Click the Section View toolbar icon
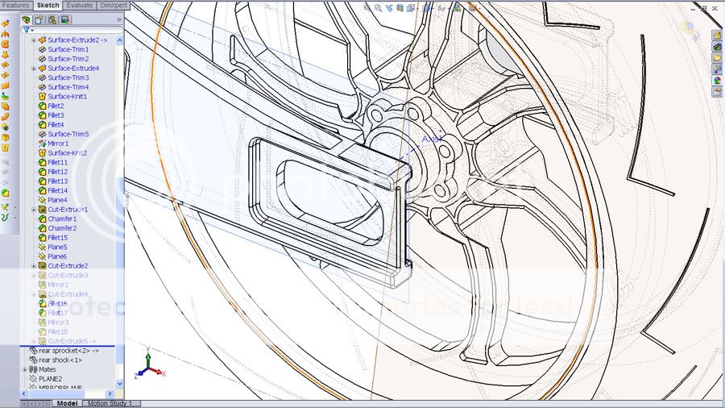 tap(400, 7)
